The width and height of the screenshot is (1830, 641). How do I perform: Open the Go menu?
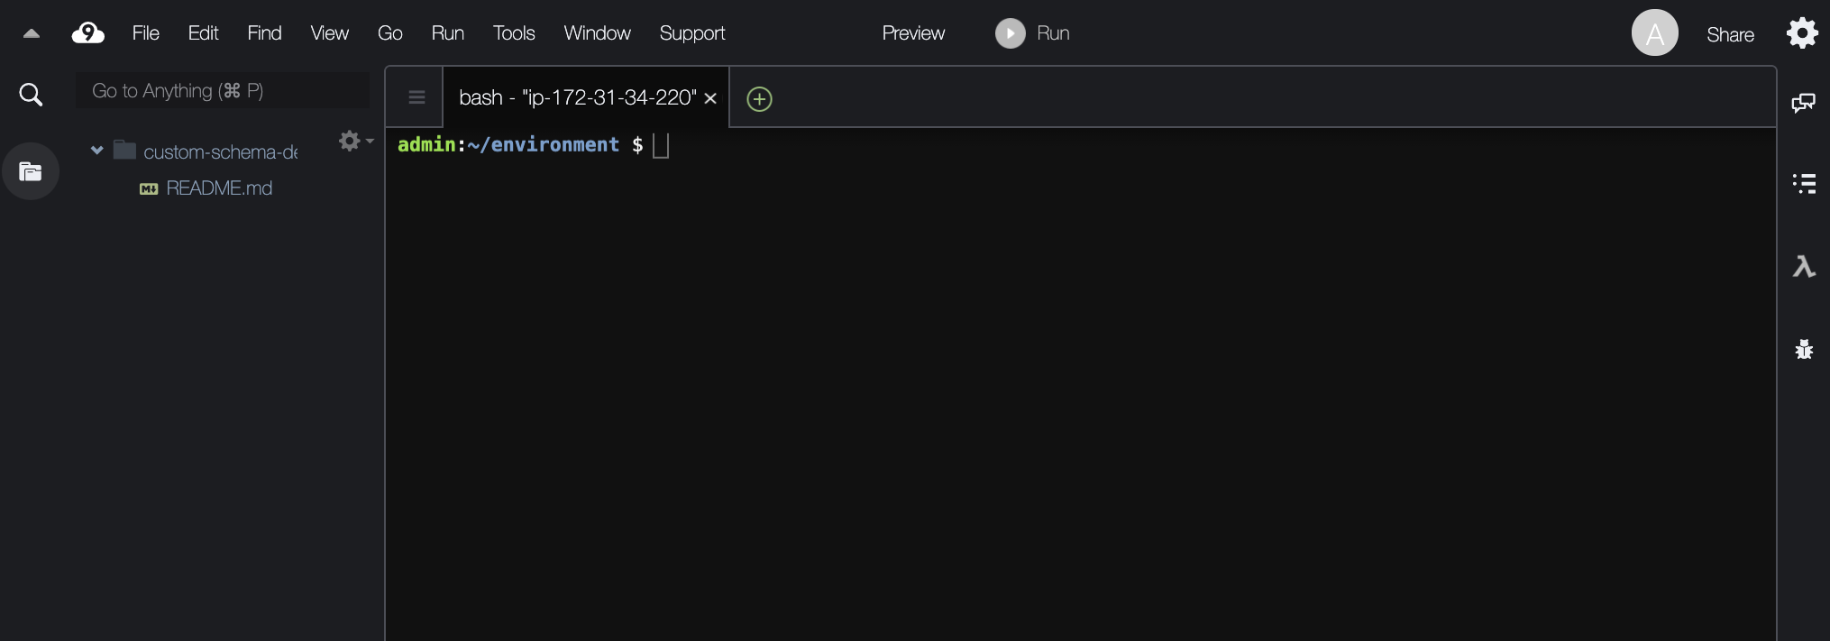tap(389, 33)
